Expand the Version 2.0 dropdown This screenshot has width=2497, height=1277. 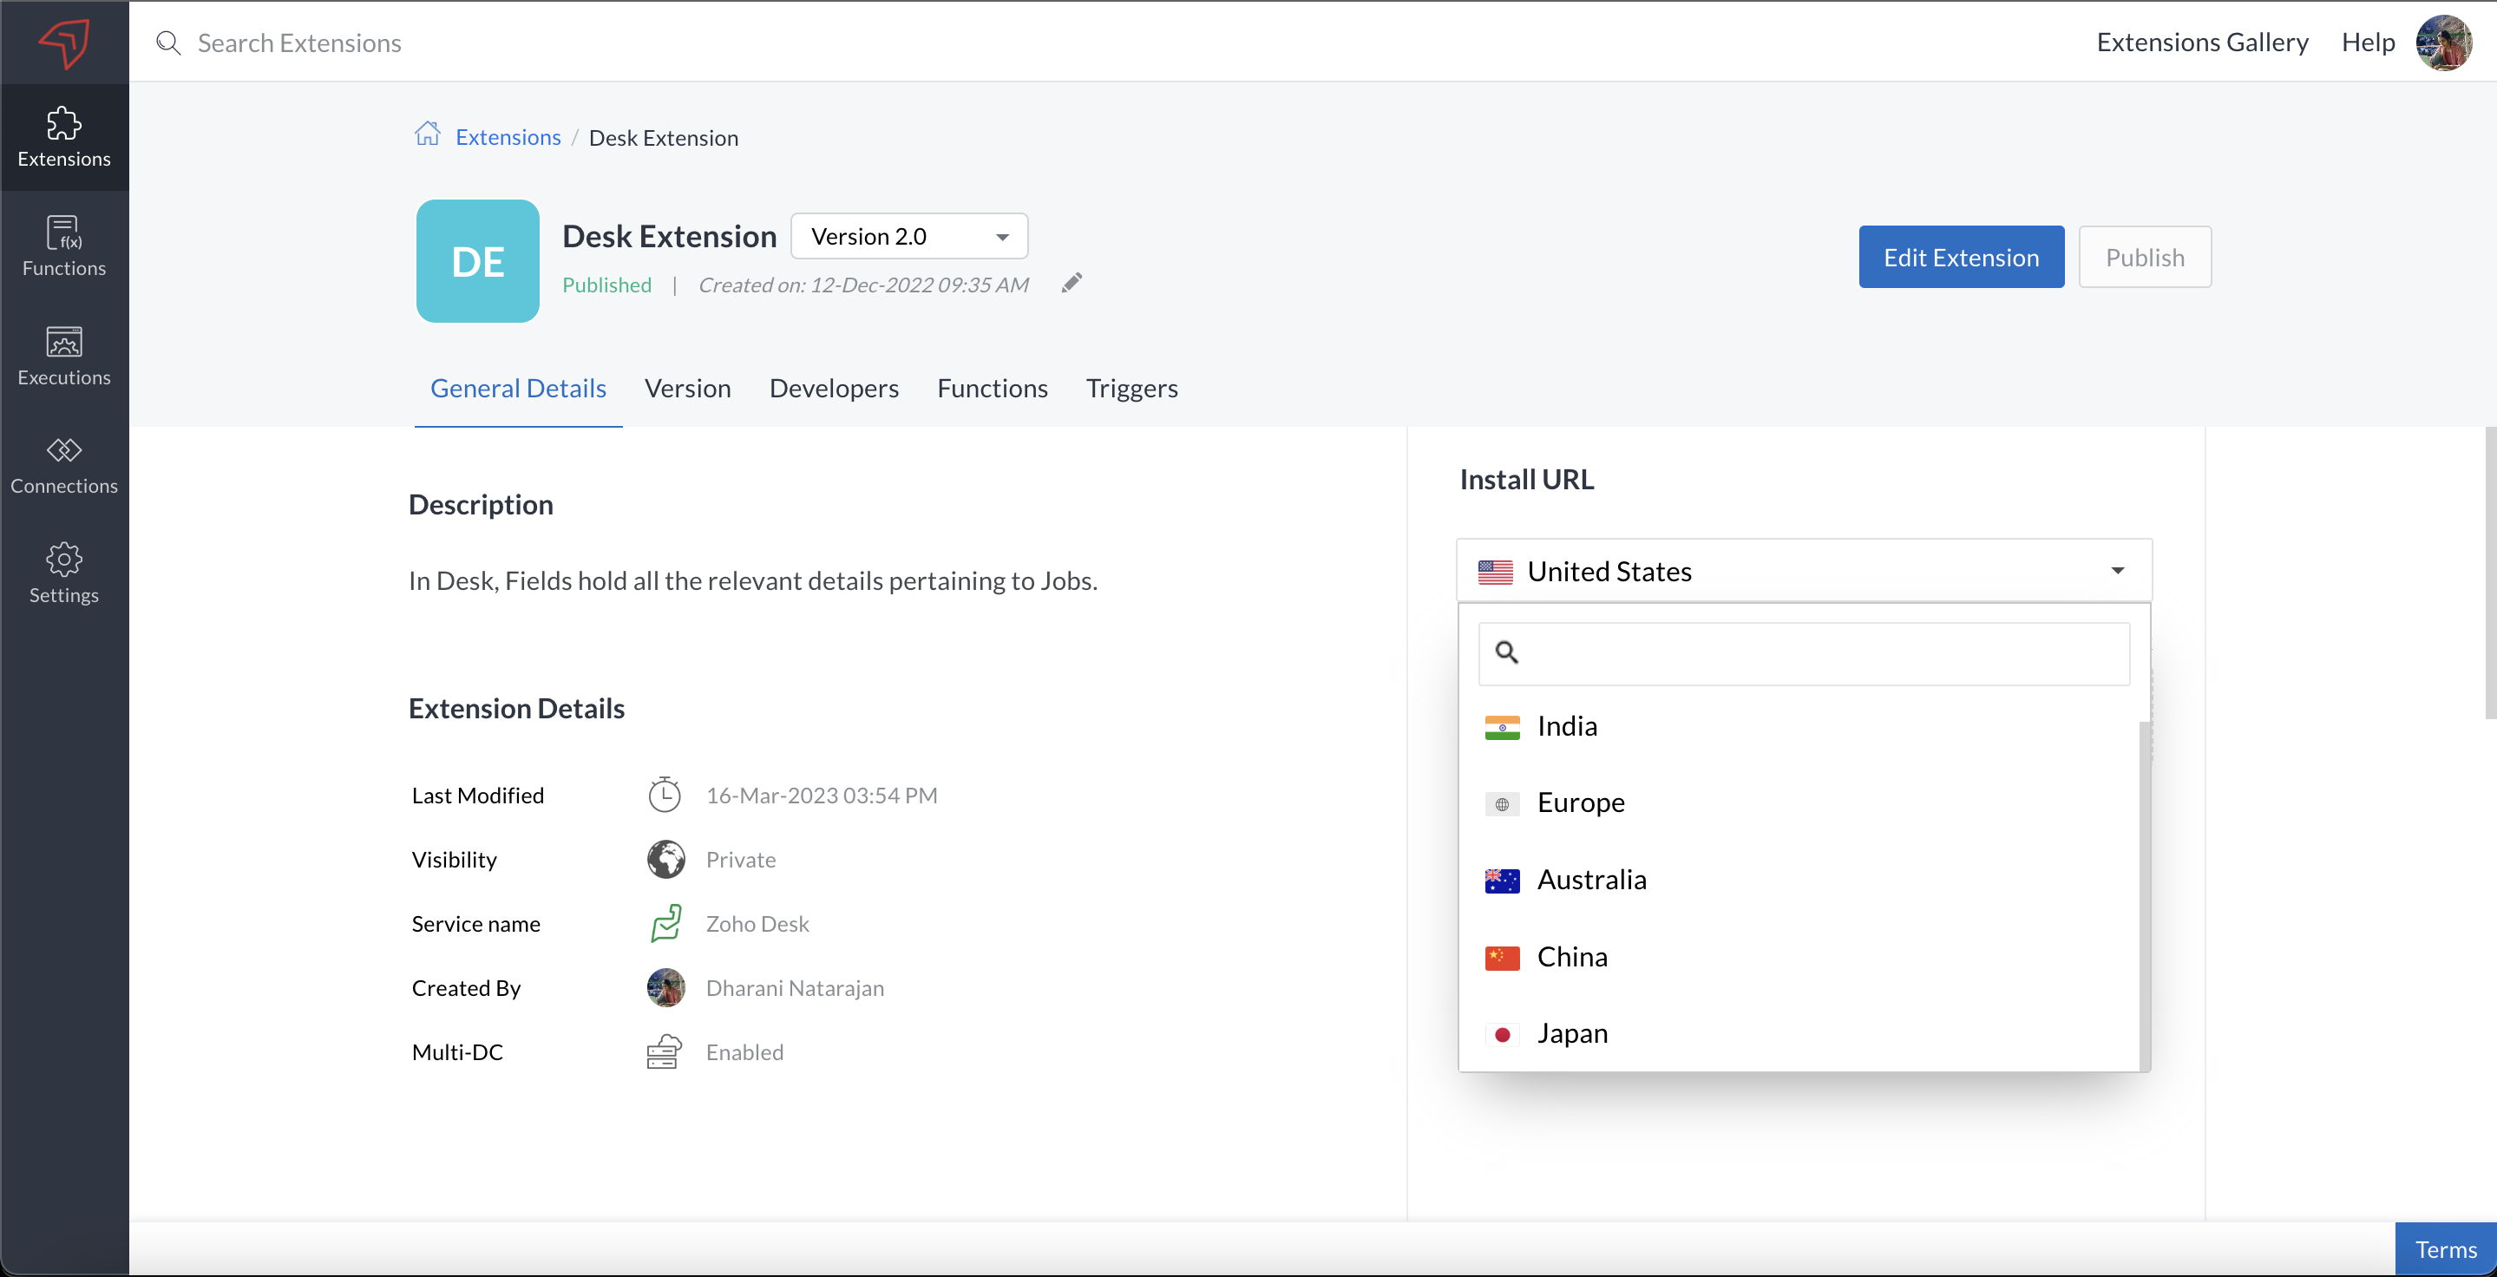[908, 237]
